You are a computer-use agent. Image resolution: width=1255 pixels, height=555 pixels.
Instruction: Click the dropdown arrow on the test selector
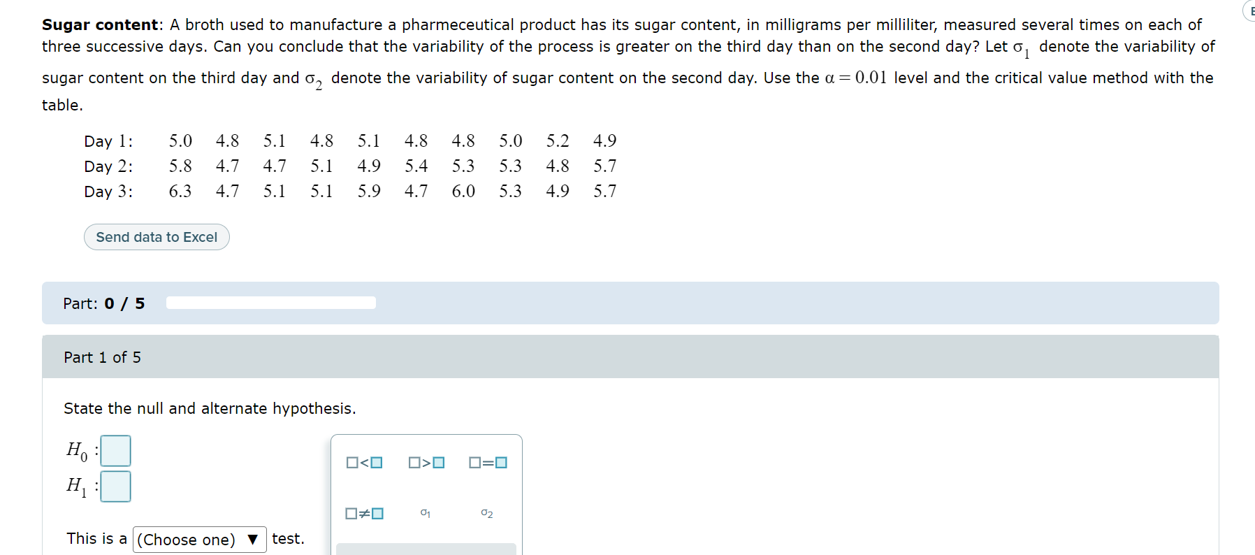(253, 539)
